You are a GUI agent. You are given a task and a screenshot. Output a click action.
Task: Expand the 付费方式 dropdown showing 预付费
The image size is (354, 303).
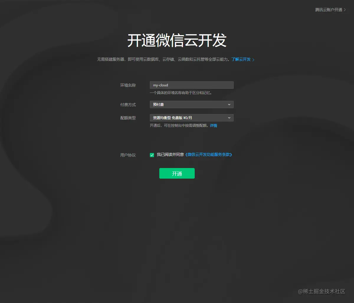click(x=192, y=105)
